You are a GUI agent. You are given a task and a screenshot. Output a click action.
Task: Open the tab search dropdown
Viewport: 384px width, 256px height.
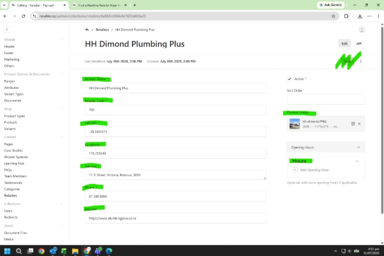[4, 5]
